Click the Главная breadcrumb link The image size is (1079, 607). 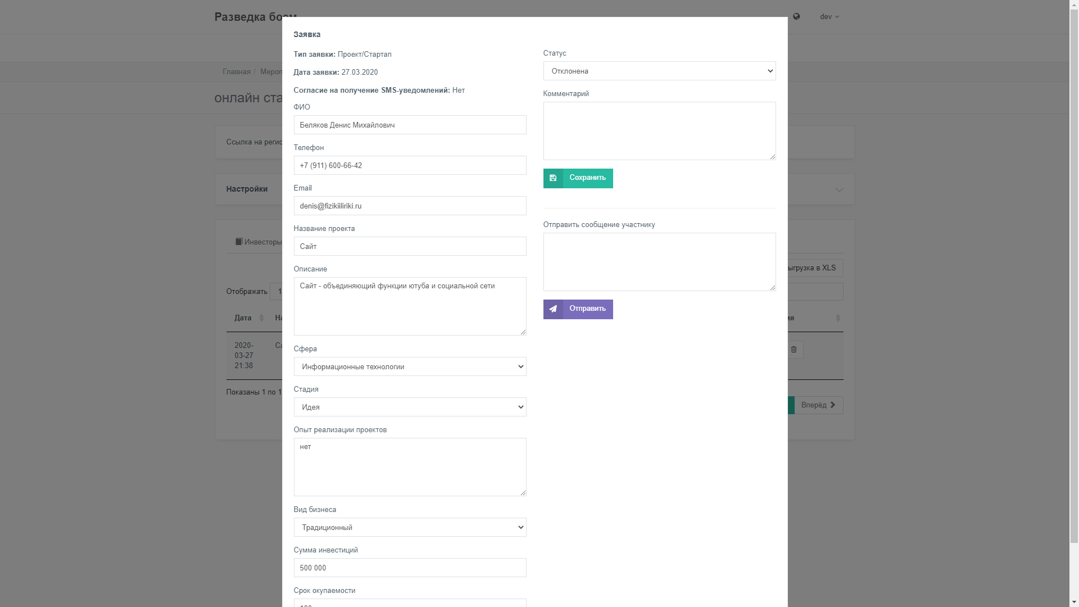pos(237,72)
